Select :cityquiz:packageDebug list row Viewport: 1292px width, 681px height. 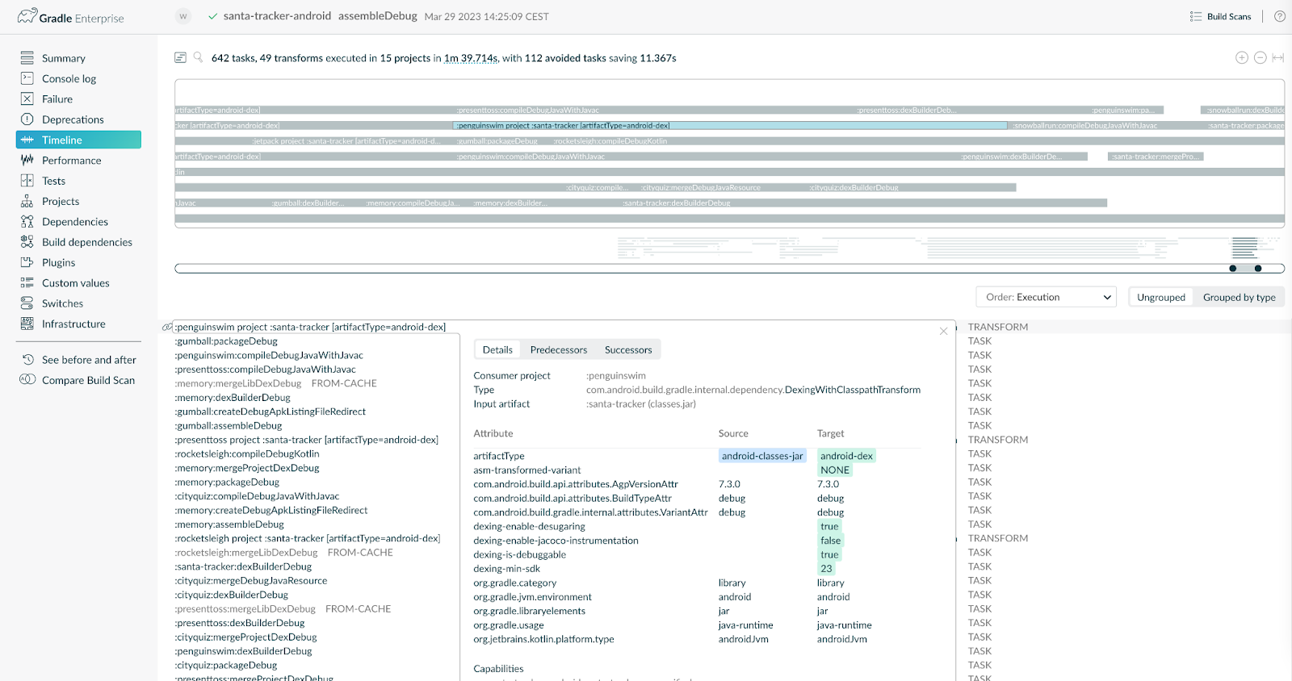click(226, 666)
